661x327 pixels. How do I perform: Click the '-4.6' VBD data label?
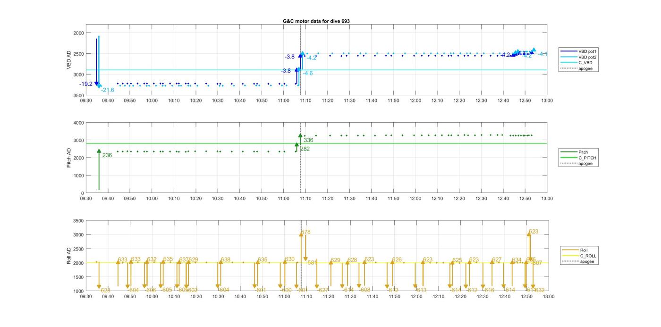pyautogui.click(x=308, y=73)
